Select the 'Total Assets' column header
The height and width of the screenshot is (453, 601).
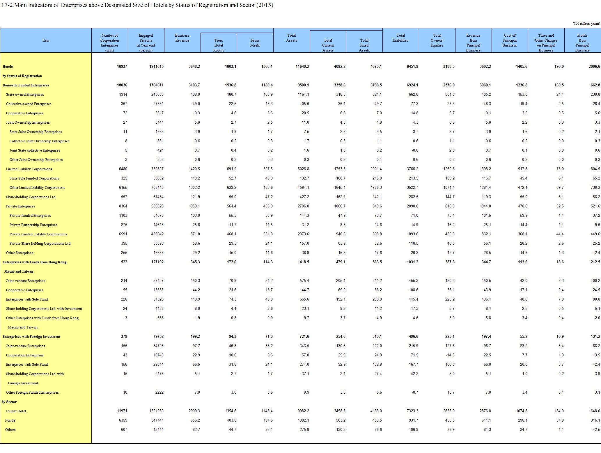[x=292, y=38]
